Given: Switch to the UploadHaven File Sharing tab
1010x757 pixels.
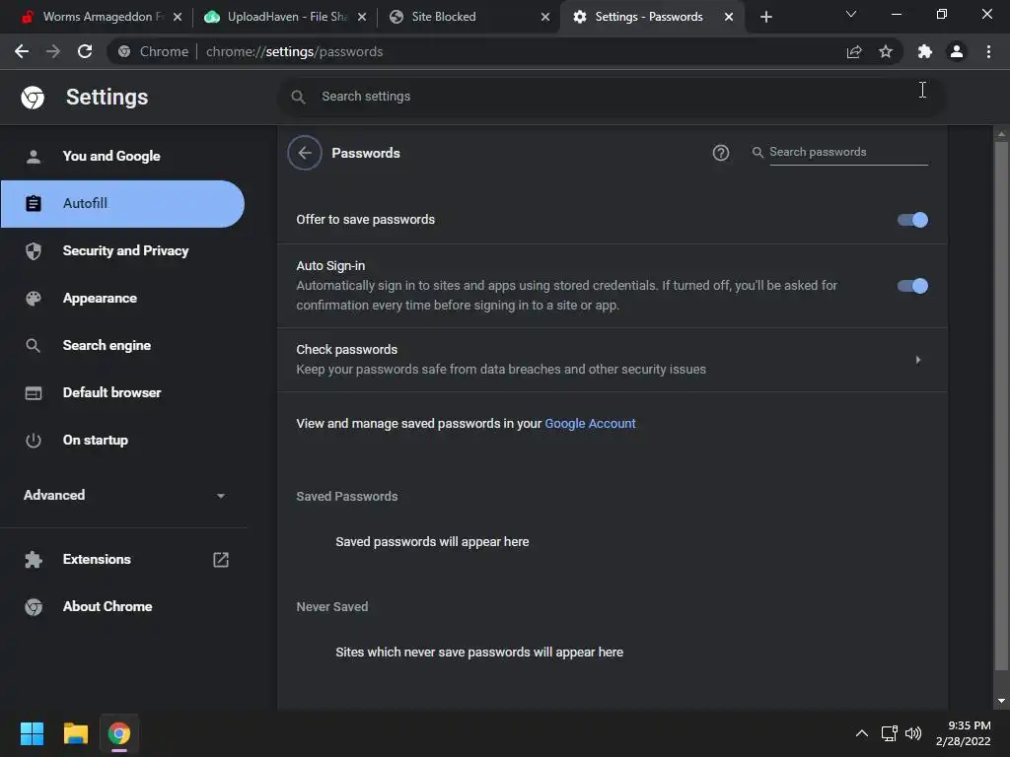Looking at the screenshot, I should coord(283,17).
